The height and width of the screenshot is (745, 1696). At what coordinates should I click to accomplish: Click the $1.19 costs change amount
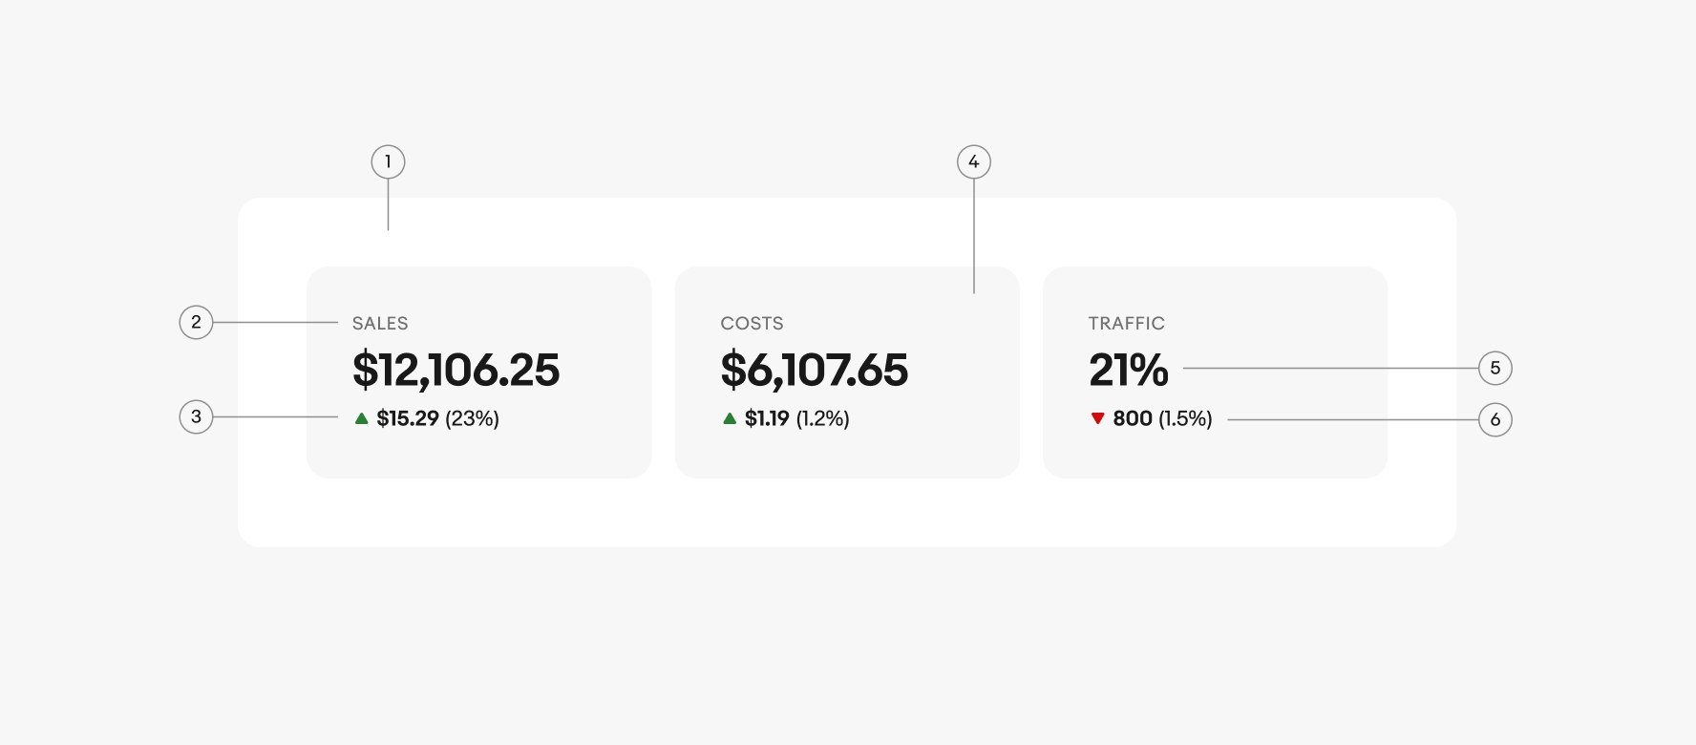(x=767, y=418)
